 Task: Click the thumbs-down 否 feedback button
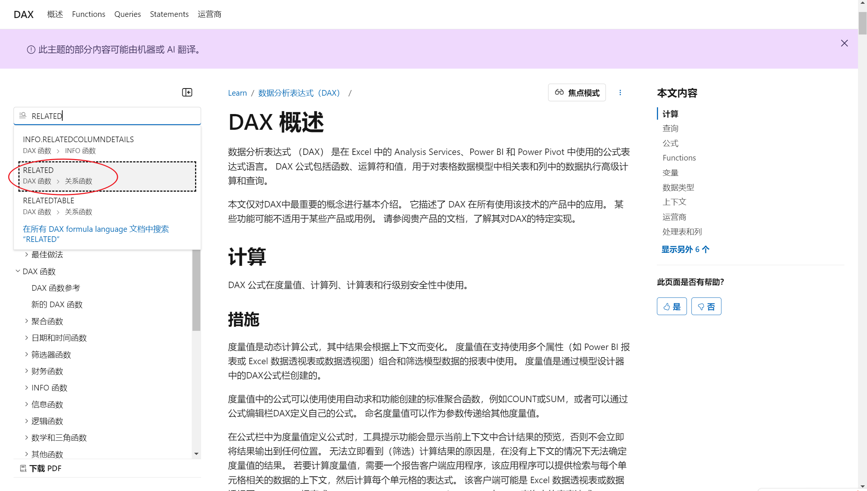(x=706, y=306)
